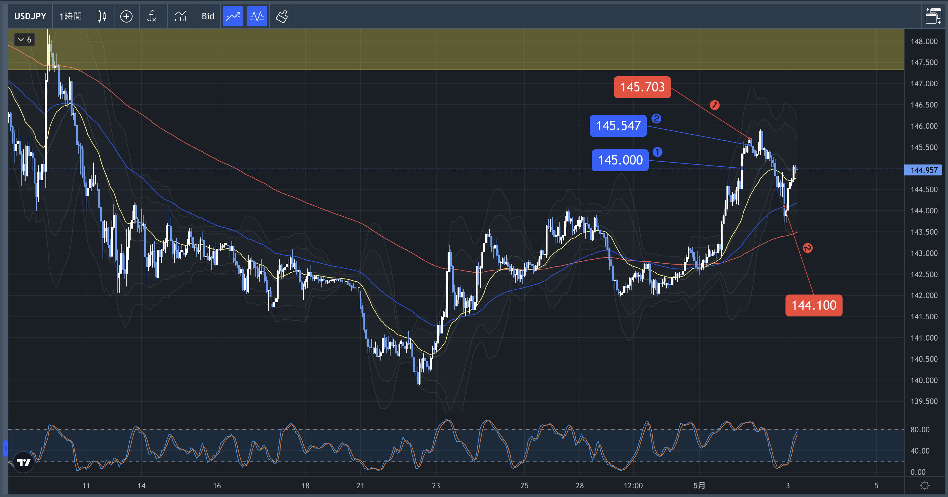Click the 80.00 oscillator axis label
Viewport: 948px width, 497px height.
pos(920,429)
